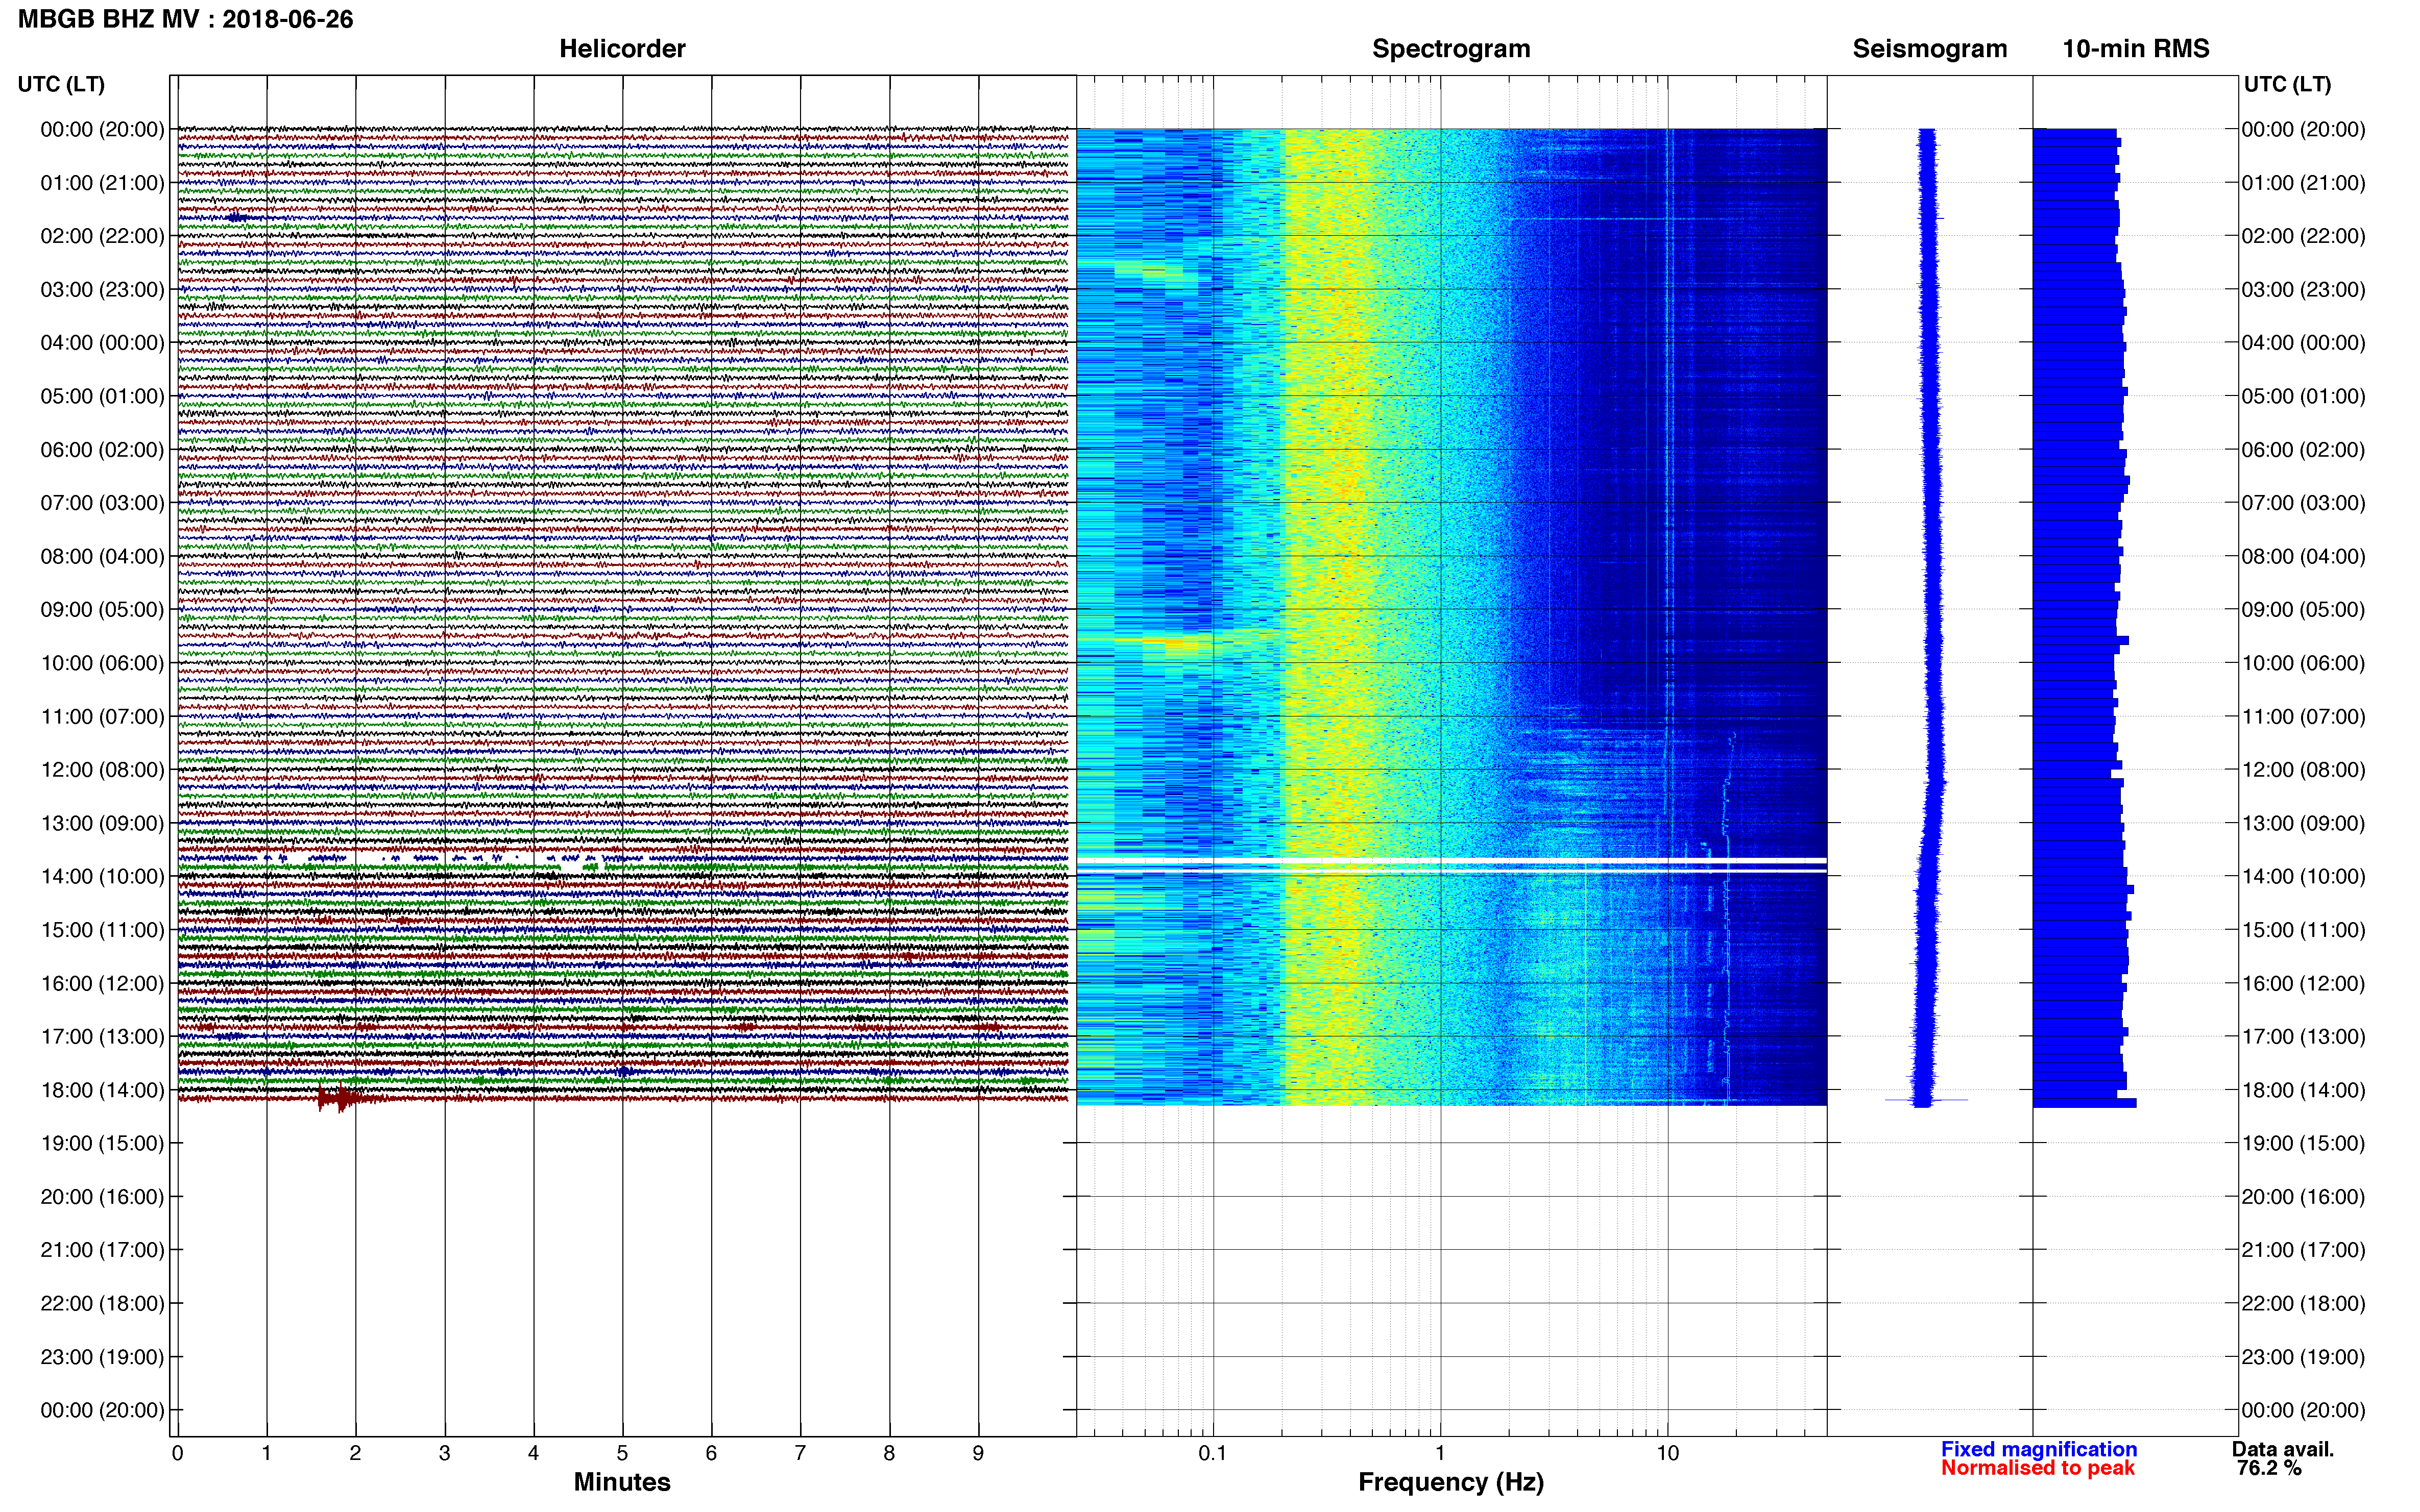Click the frequency axis tick label 0.1
2420x1512 pixels.
1213,1453
